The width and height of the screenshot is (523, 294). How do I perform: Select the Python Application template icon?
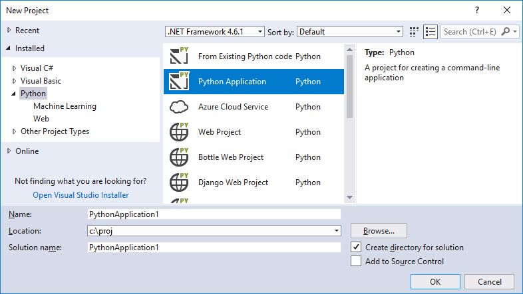pyautogui.click(x=179, y=82)
